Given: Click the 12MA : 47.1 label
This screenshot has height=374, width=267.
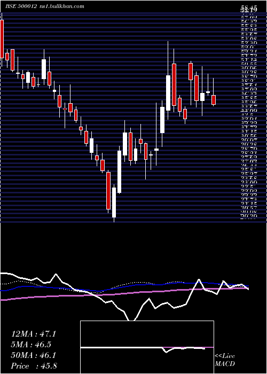Looking at the screenshot, I should [34, 334].
